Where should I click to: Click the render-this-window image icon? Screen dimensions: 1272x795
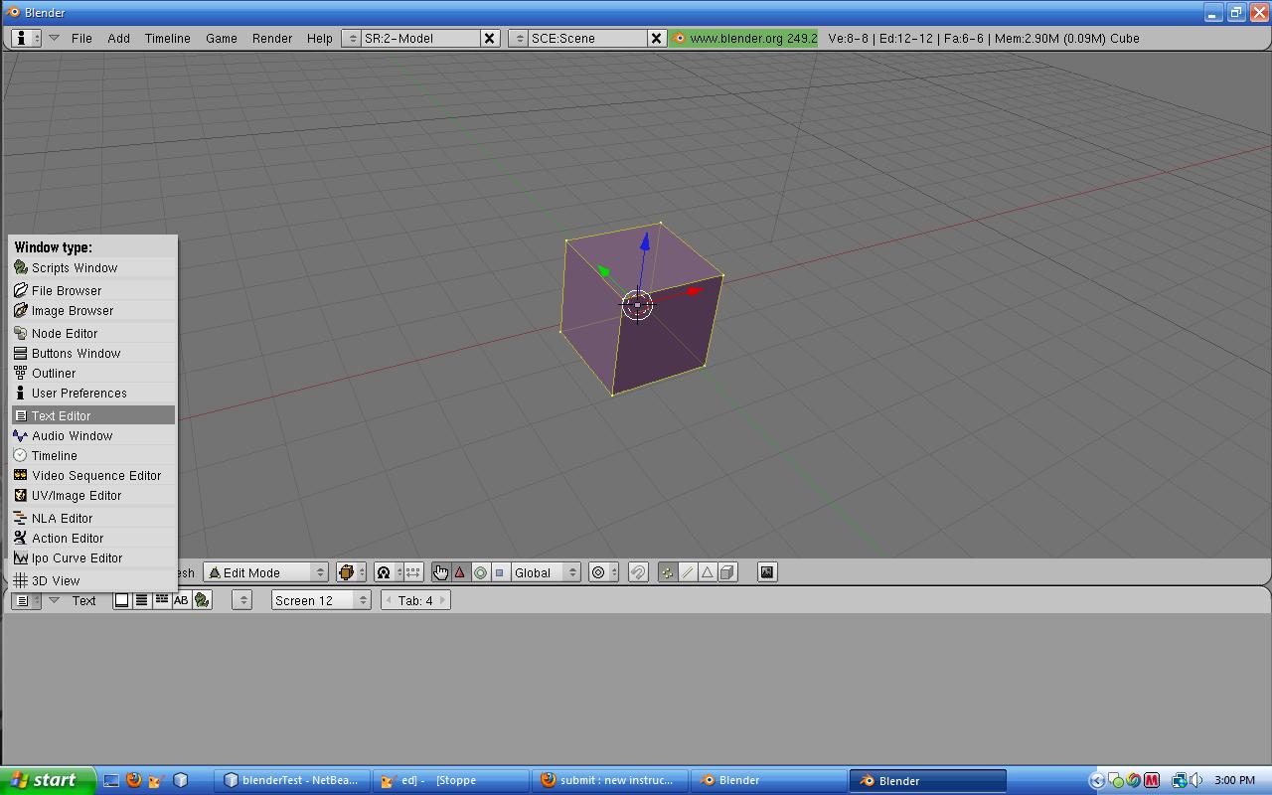[x=766, y=571]
